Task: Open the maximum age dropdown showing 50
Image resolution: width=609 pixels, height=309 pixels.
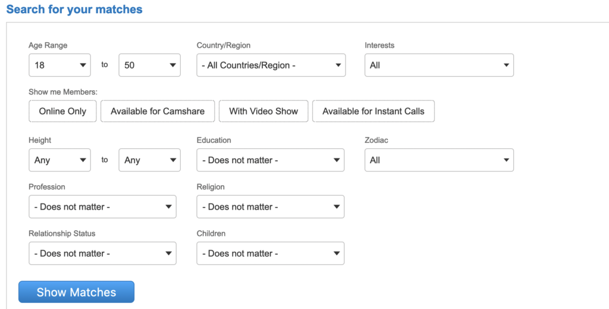Action: coord(149,65)
